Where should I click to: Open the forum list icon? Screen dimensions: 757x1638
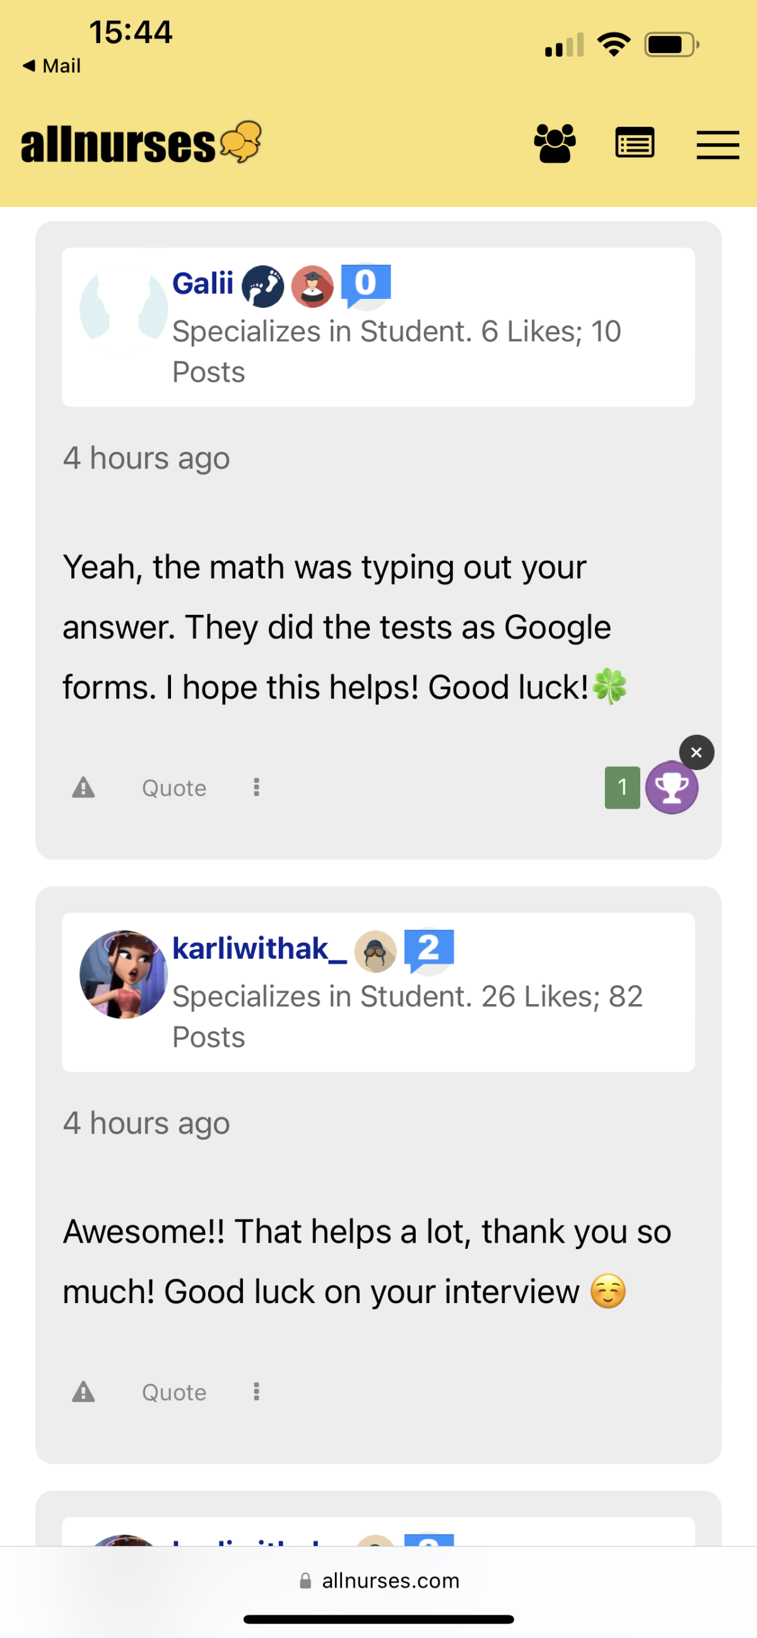[x=635, y=143]
